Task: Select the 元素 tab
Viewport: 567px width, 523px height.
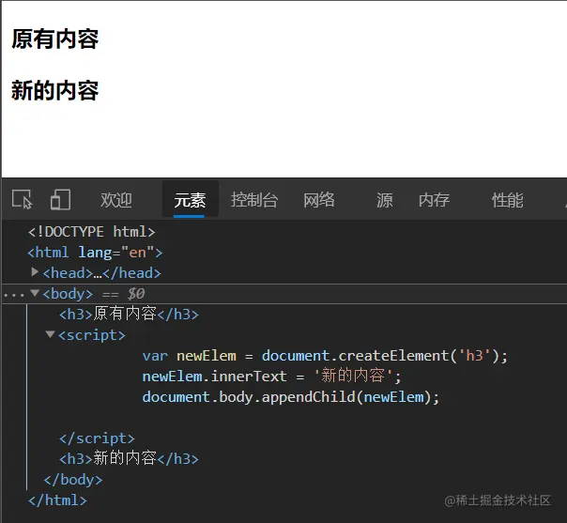Action: tap(190, 200)
